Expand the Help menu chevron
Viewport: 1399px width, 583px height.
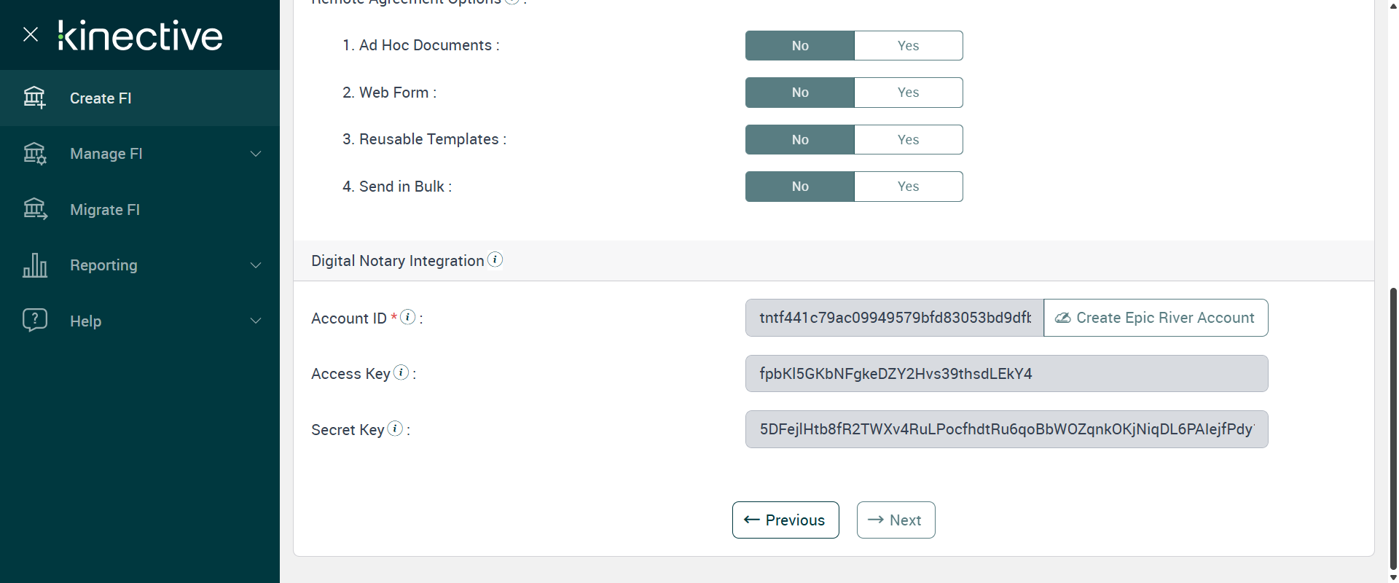click(256, 321)
